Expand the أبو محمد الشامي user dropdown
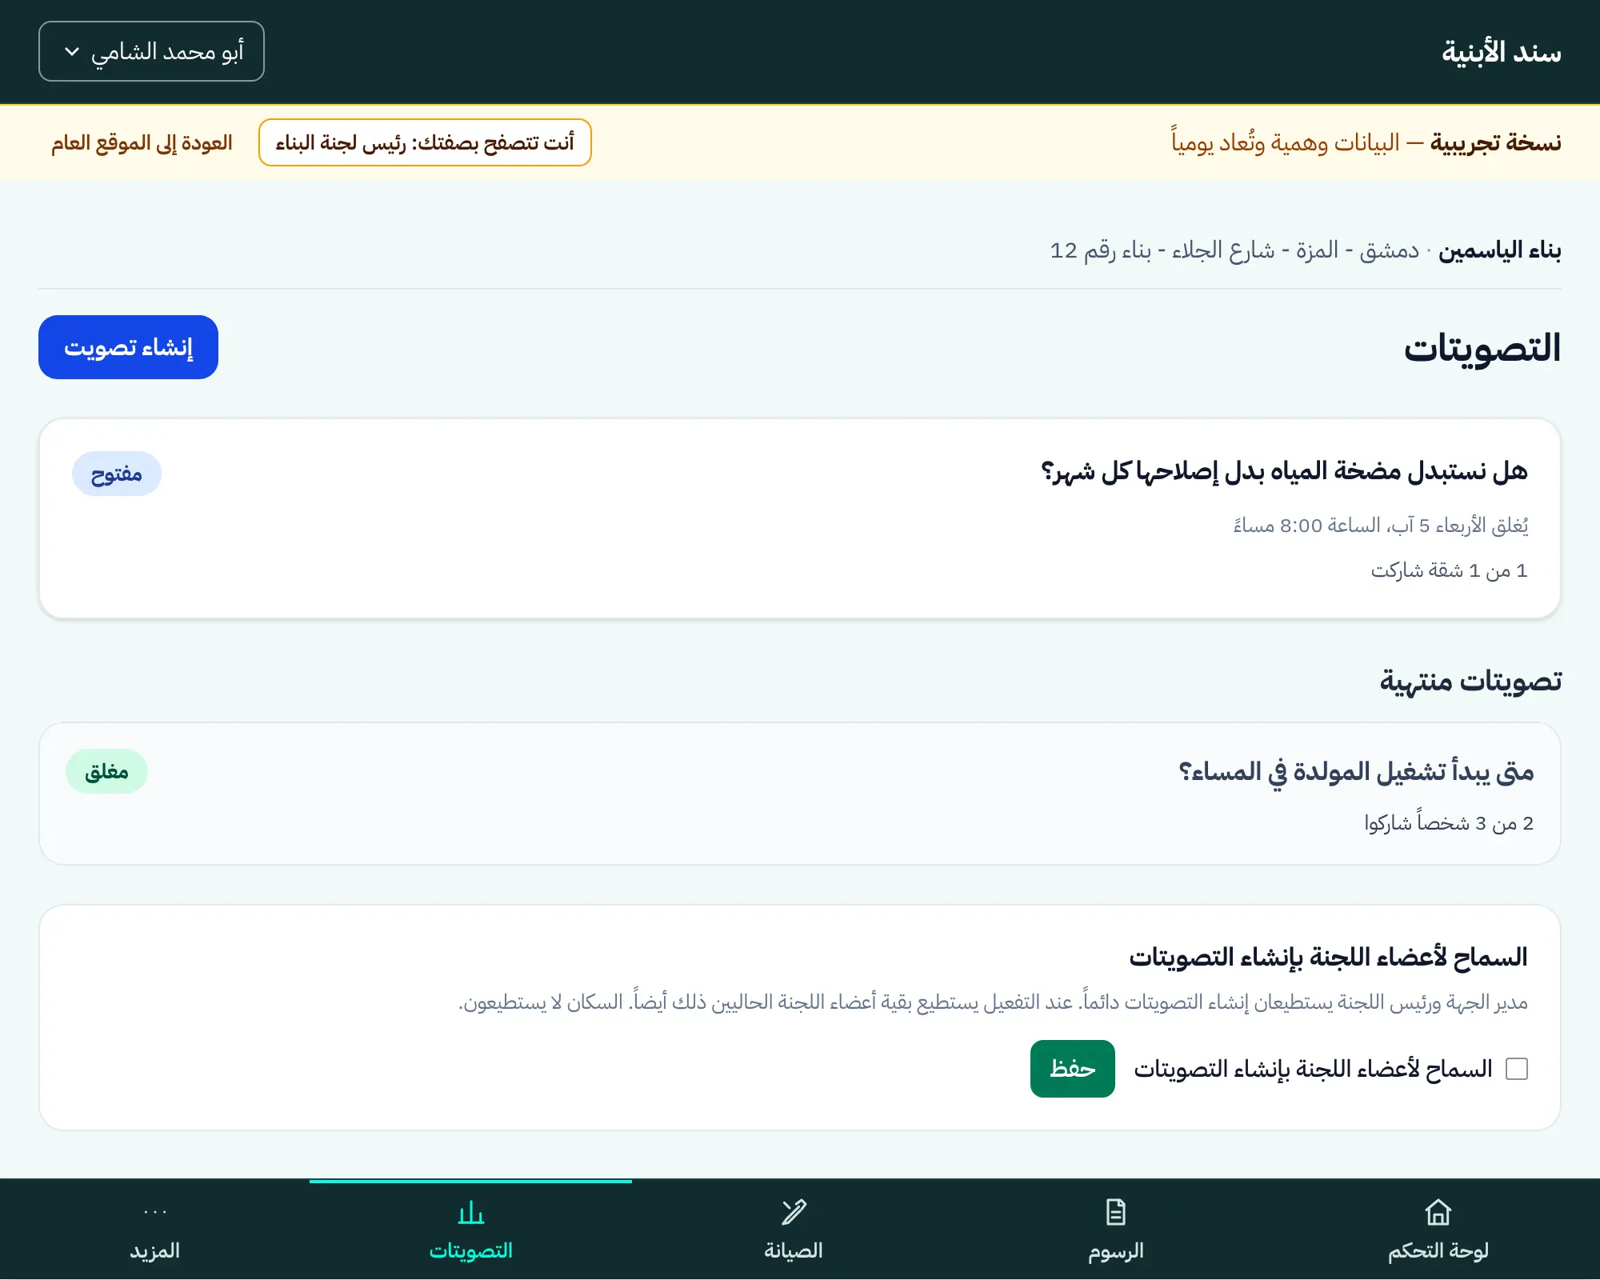Image resolution: width=1600 pixels, height=1280 pixels. 151,51
